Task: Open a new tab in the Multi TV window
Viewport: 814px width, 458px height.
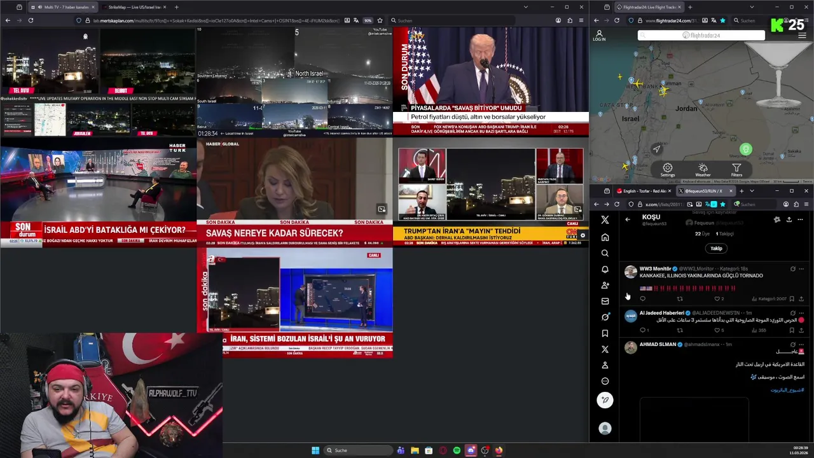Action: pyautogui.click(x=176, y=7)
